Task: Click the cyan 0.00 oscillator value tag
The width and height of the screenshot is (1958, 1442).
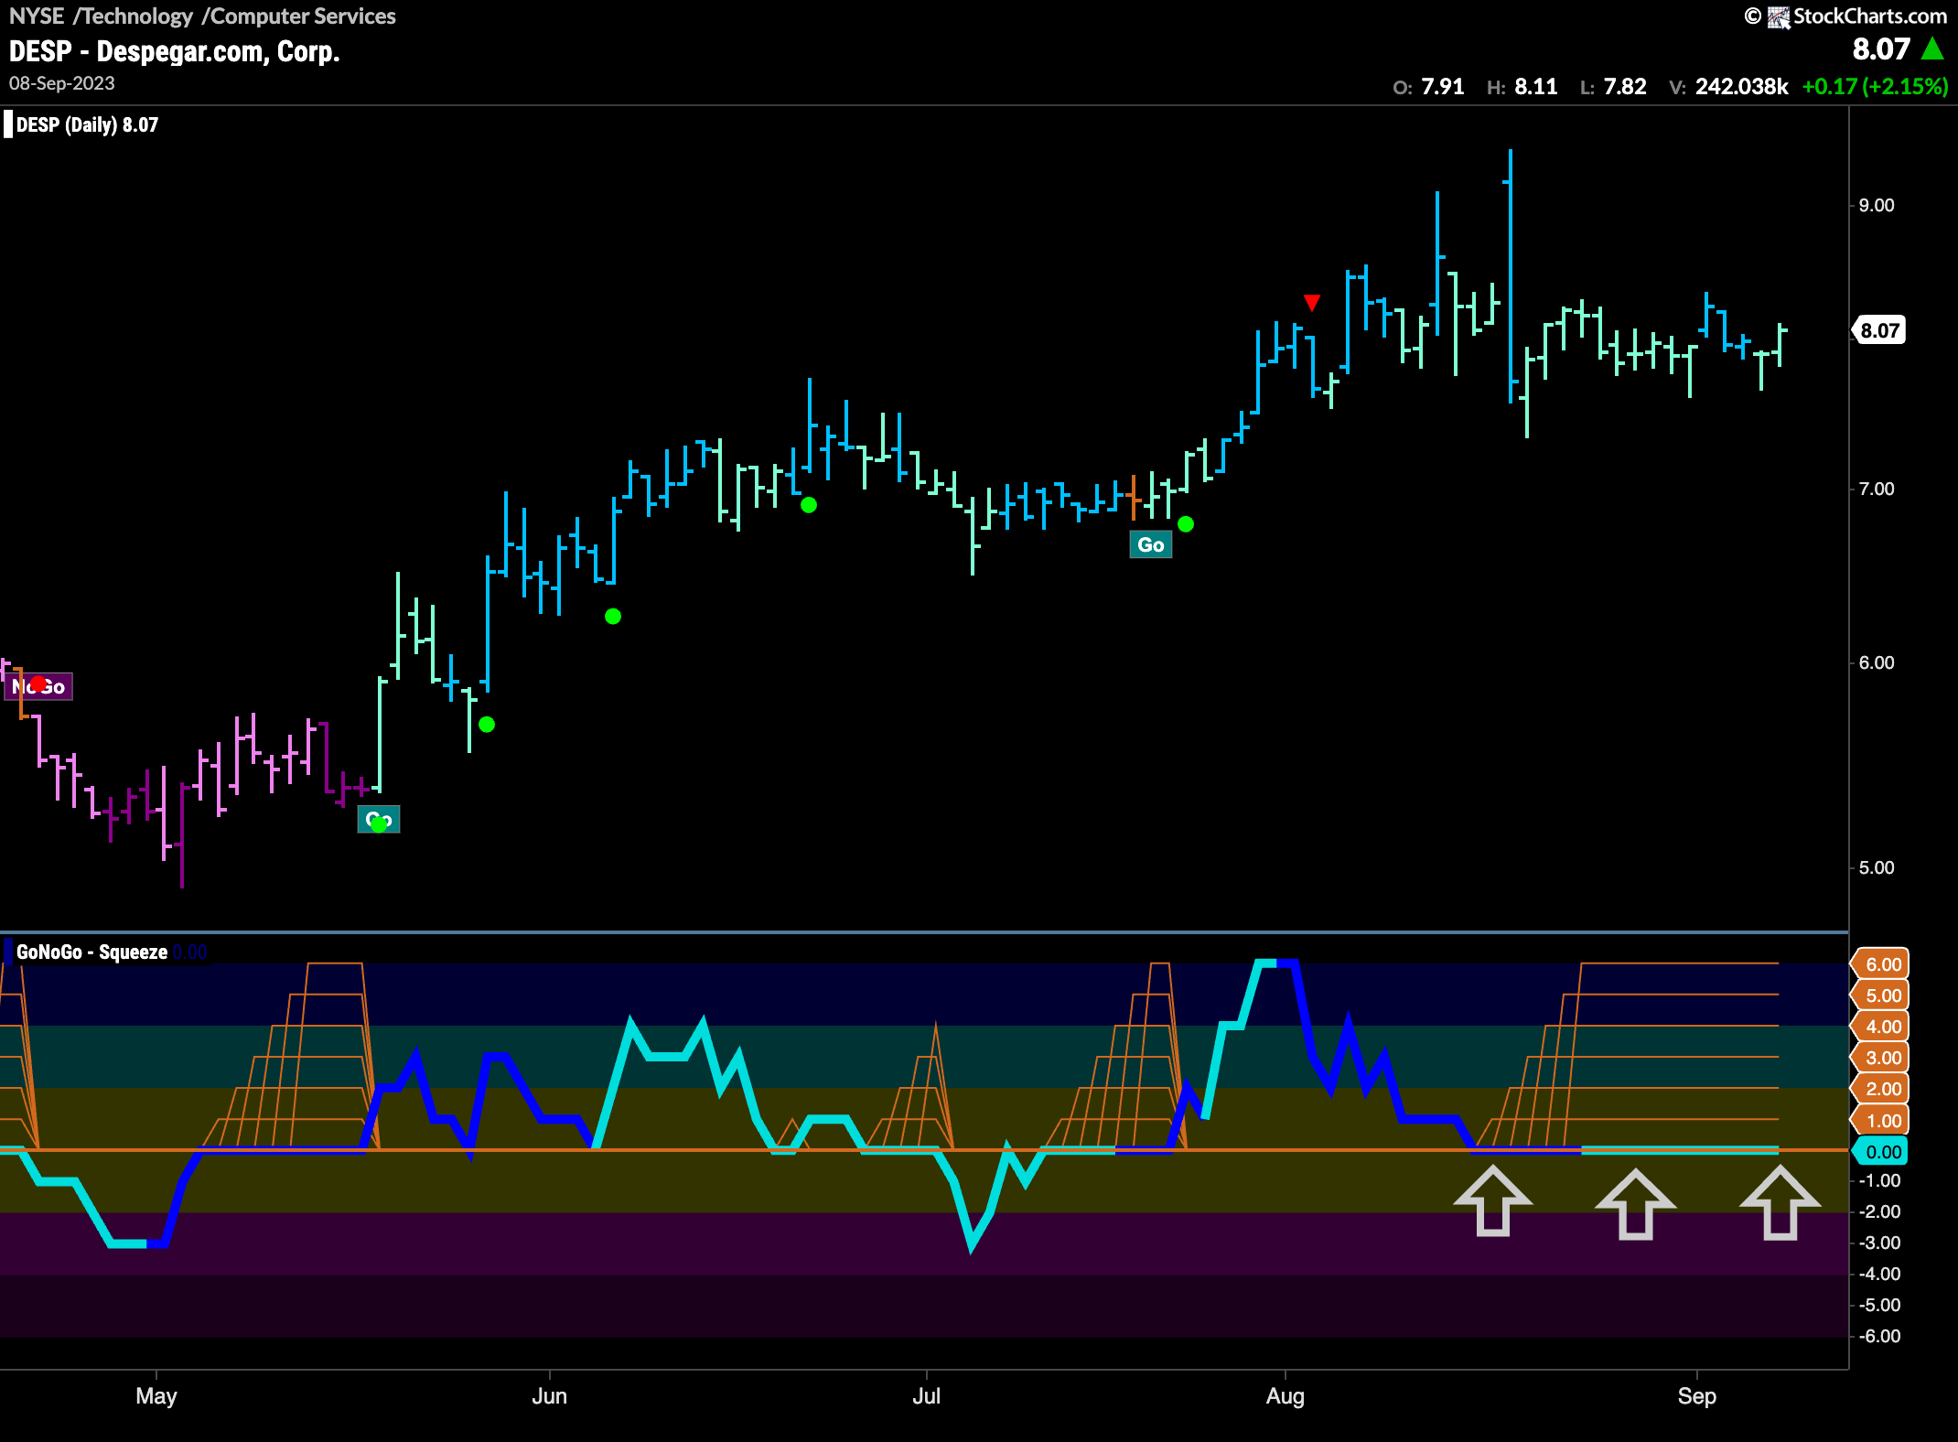Action: (1880, 1152)
